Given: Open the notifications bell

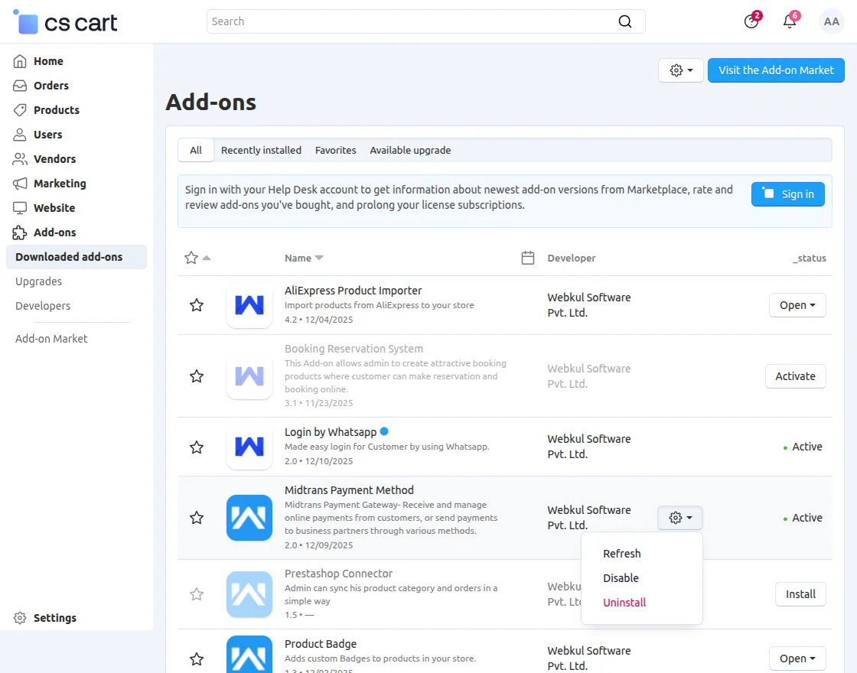Looking at the screenshot, I should click(x=790, y=21).
